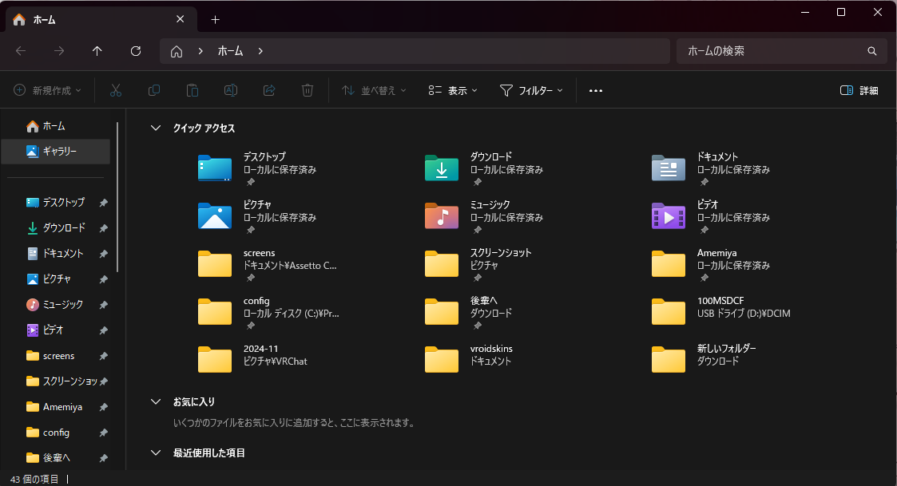The image size is (897, 486).
Task: Select the Cut icon in the toolbar
Action: coord(115,90)
